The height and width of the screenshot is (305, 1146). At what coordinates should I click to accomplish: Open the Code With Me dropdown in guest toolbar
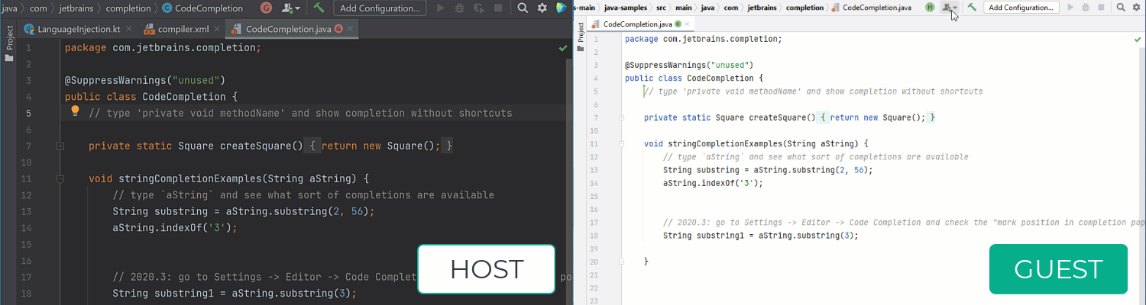(x=950, y=8)
